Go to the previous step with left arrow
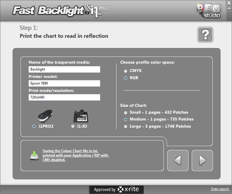The width and height of the screenshot is (232, 194). (178, 160)
